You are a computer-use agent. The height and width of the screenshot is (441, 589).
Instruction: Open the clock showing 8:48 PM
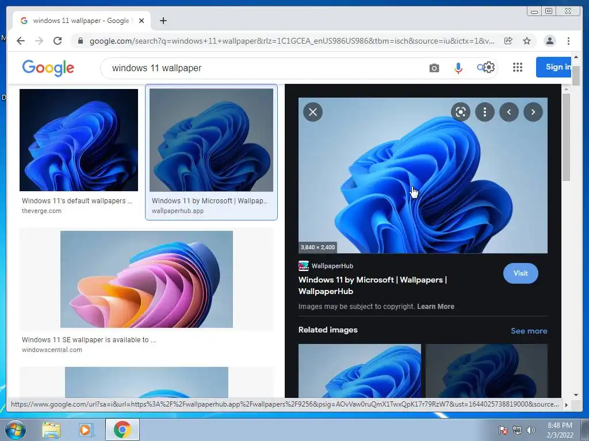pyautogui.click(x=560, y=430)
